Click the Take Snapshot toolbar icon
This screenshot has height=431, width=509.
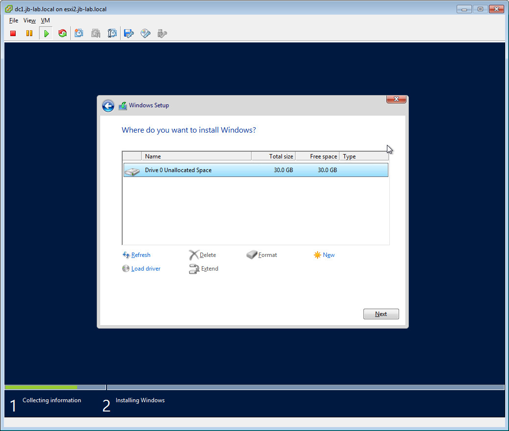tap(79, 33)
